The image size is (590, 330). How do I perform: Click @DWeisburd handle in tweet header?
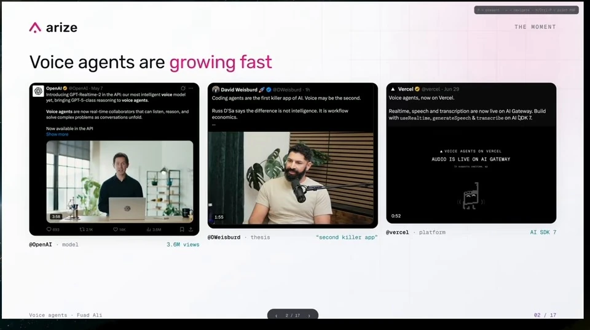[287, 90]
